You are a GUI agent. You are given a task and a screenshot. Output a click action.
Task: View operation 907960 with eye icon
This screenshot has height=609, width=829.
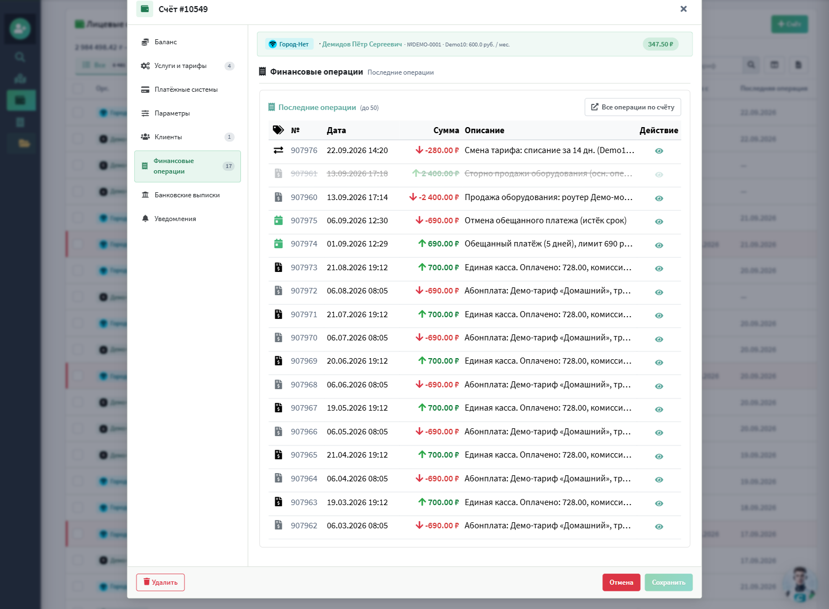tap(659, 198)
